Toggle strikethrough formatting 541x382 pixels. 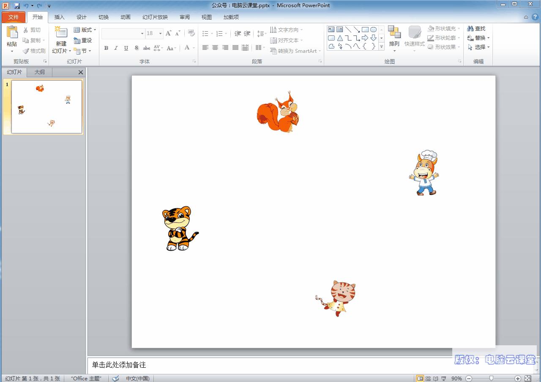click(x=147, y=48)
